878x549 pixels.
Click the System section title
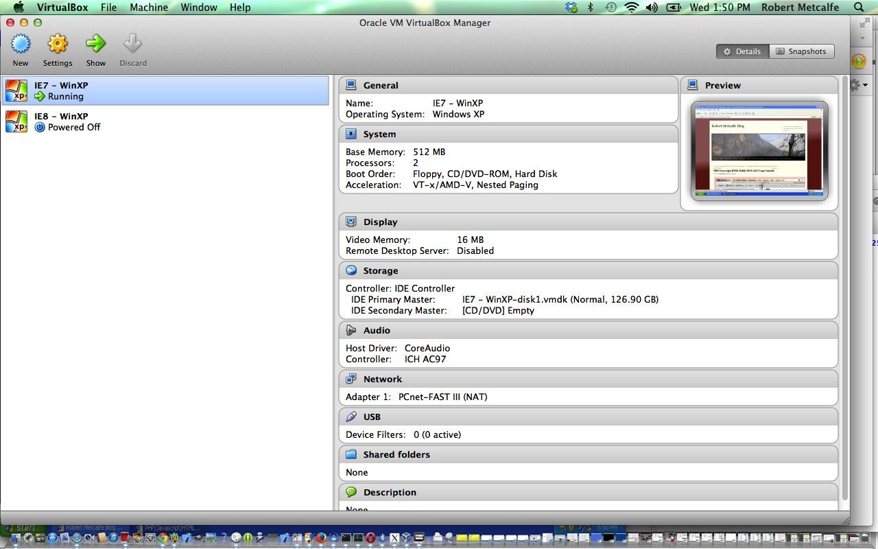tap(379, 134)
